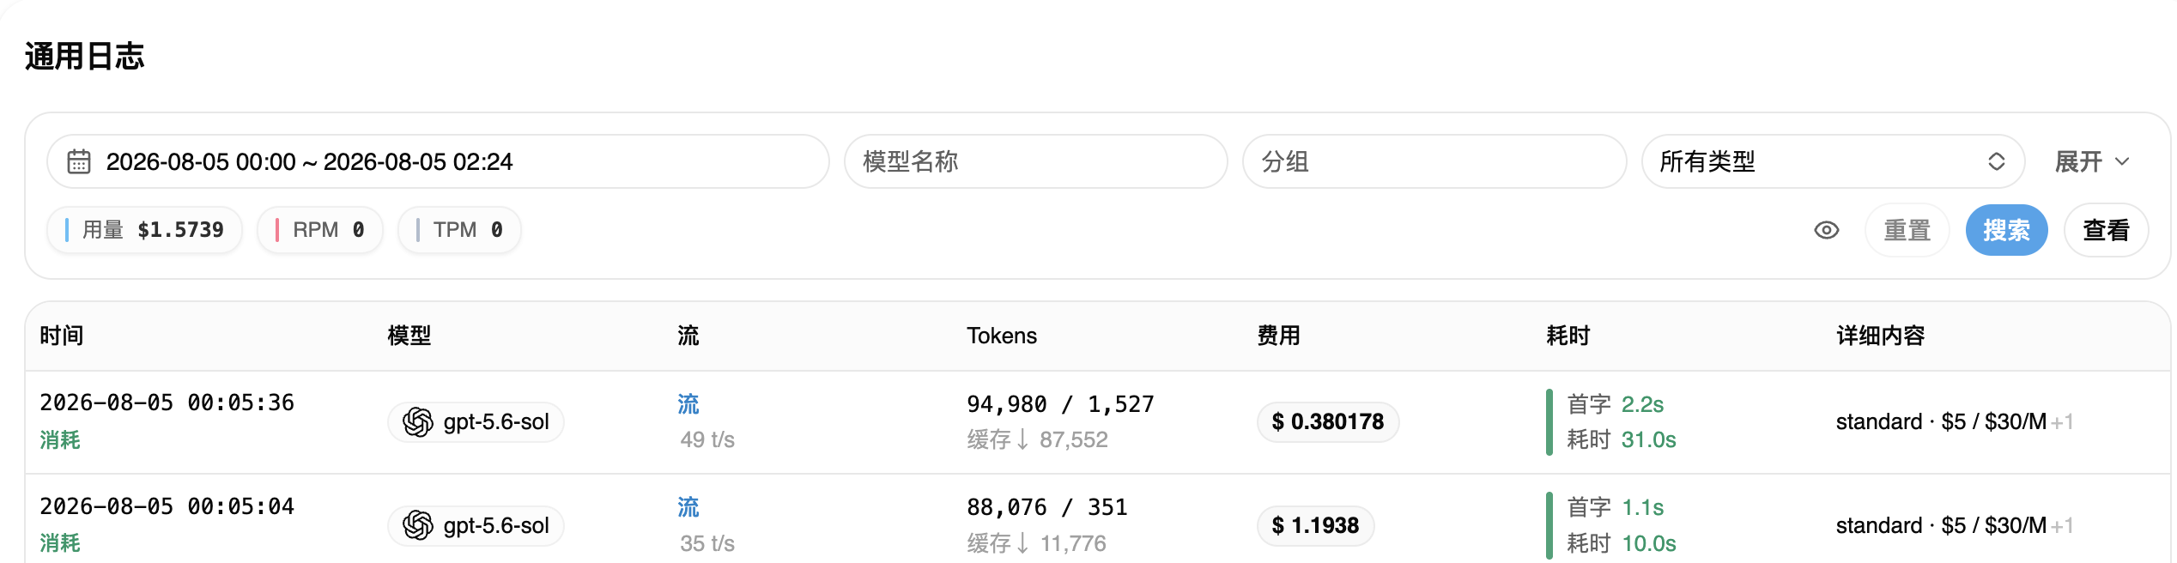Click the 重置 reset button
Screen dimensions: 2177x563
click(x=1907, y=230)
